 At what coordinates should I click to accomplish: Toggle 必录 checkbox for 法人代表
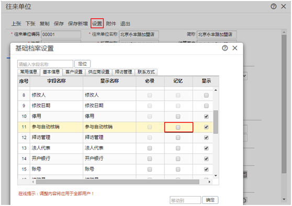coord(150,148)
